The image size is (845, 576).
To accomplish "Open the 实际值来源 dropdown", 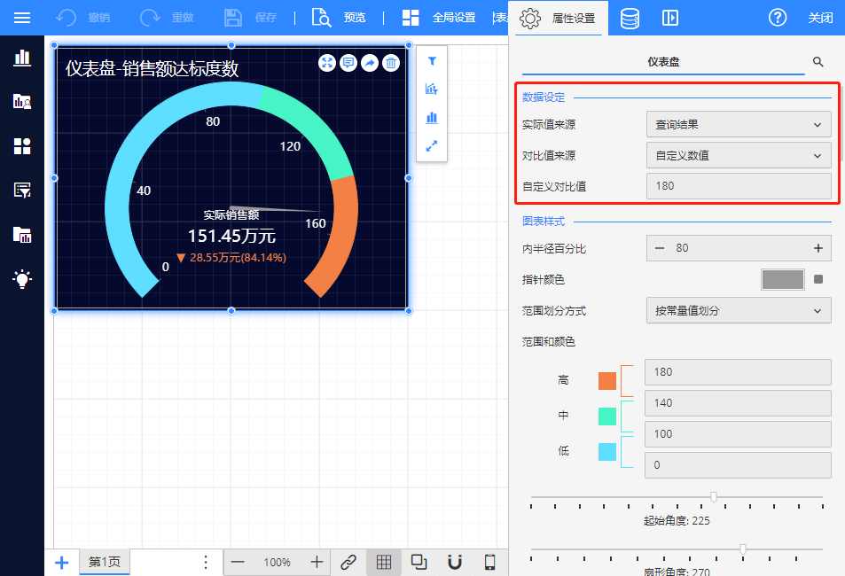I will [x=738, y=125].
